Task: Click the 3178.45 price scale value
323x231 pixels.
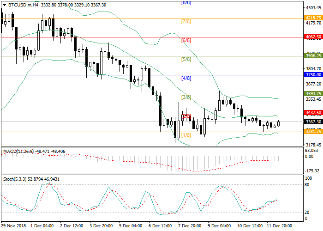Action: pyautogui.click(x=313, y=145)
